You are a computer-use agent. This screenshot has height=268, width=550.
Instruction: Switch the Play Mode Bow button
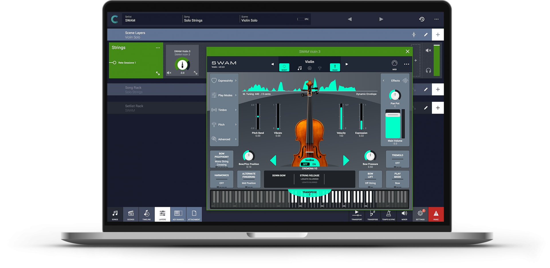tap(397, 179)
